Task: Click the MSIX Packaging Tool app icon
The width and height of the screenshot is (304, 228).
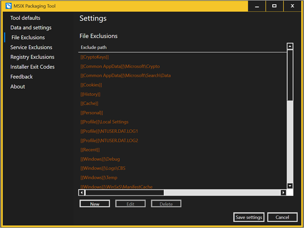Action: click(9, 6)
